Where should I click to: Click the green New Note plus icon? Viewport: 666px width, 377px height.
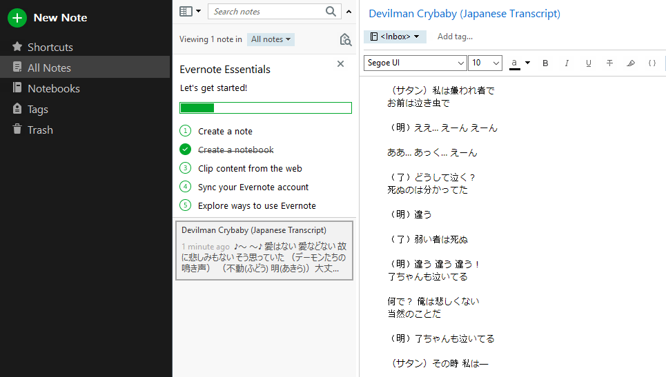[17, 18]
